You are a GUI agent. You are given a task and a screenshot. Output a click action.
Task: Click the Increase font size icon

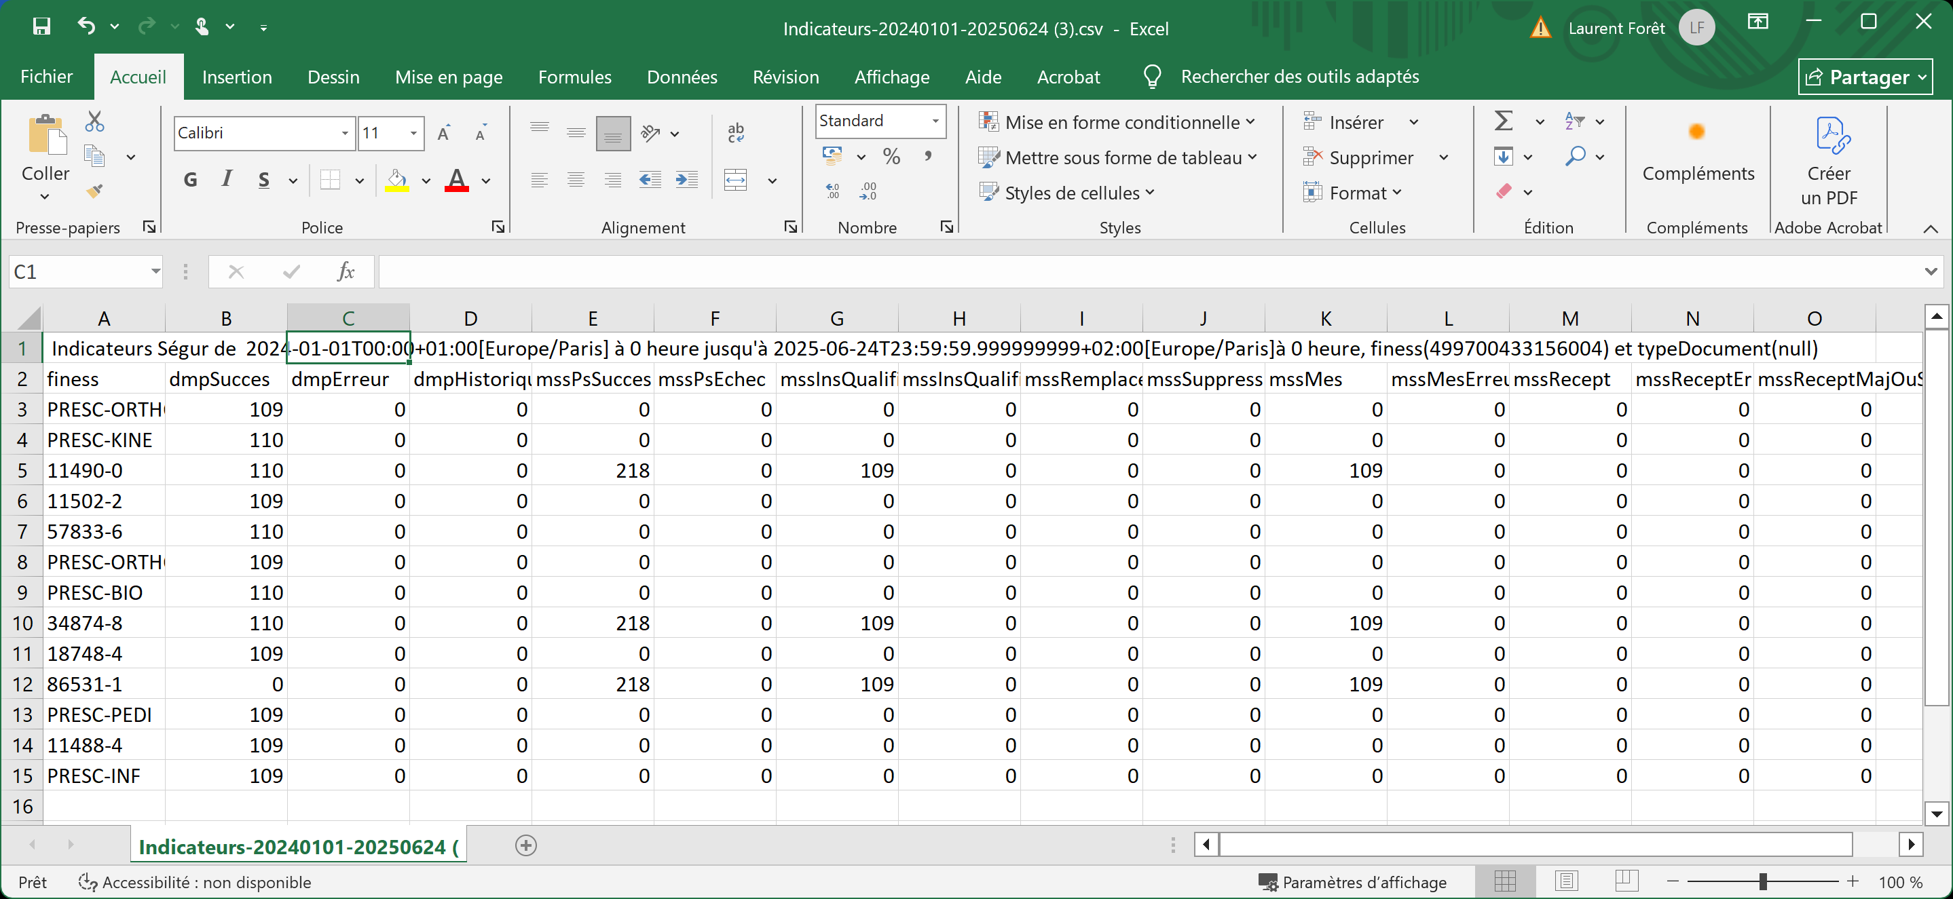coord(444,134)
